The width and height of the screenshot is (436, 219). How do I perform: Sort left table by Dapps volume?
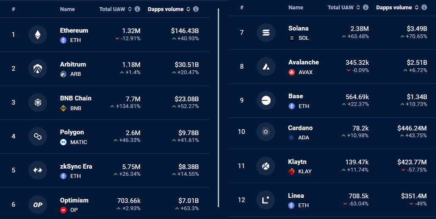[188, 9]
